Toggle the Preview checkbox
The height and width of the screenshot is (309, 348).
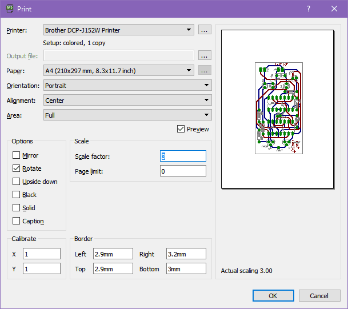point(181,129)
